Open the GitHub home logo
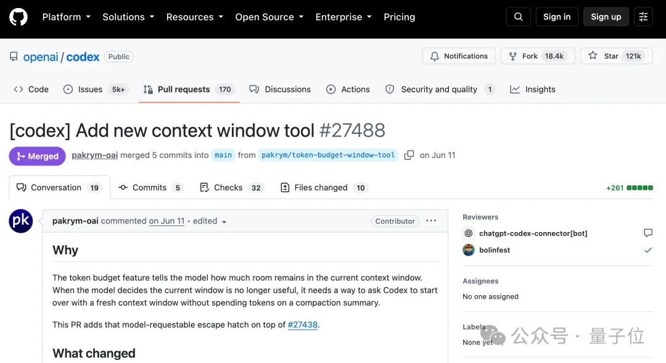Screen dimensions: 666x363 click(18, 17)
